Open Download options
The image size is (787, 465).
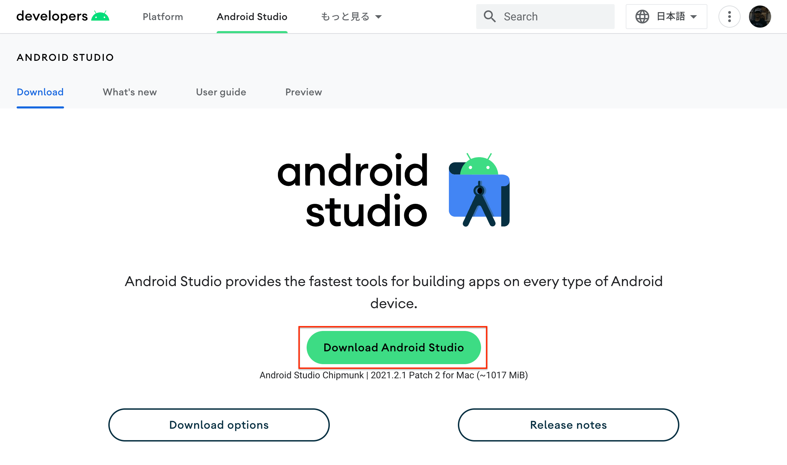pyautogui.click(x=219, y=425)
